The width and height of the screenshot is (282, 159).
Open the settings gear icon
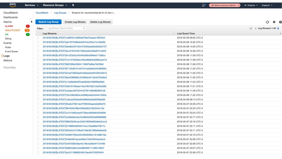(x=274, y=22)
